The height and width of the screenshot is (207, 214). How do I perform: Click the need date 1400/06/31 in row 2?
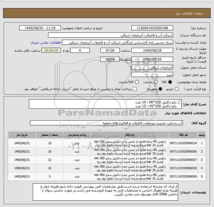point(22,151)
